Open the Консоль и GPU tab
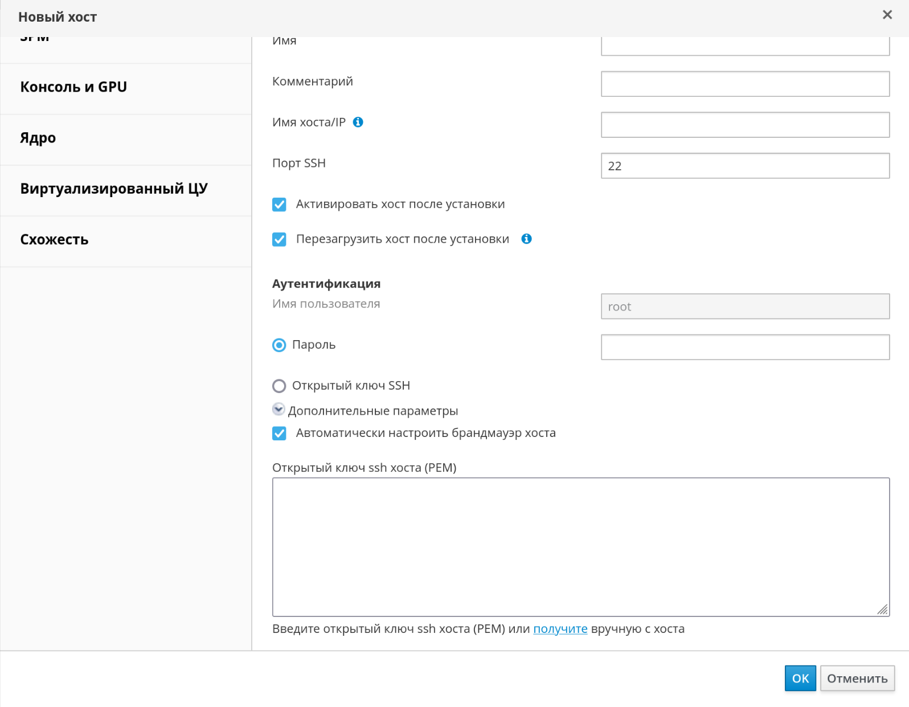 [x=73, y=87]
